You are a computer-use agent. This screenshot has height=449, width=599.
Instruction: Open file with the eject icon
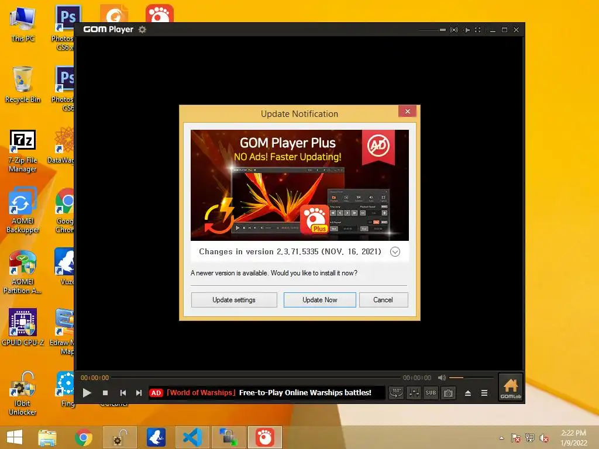pos(467,393)
